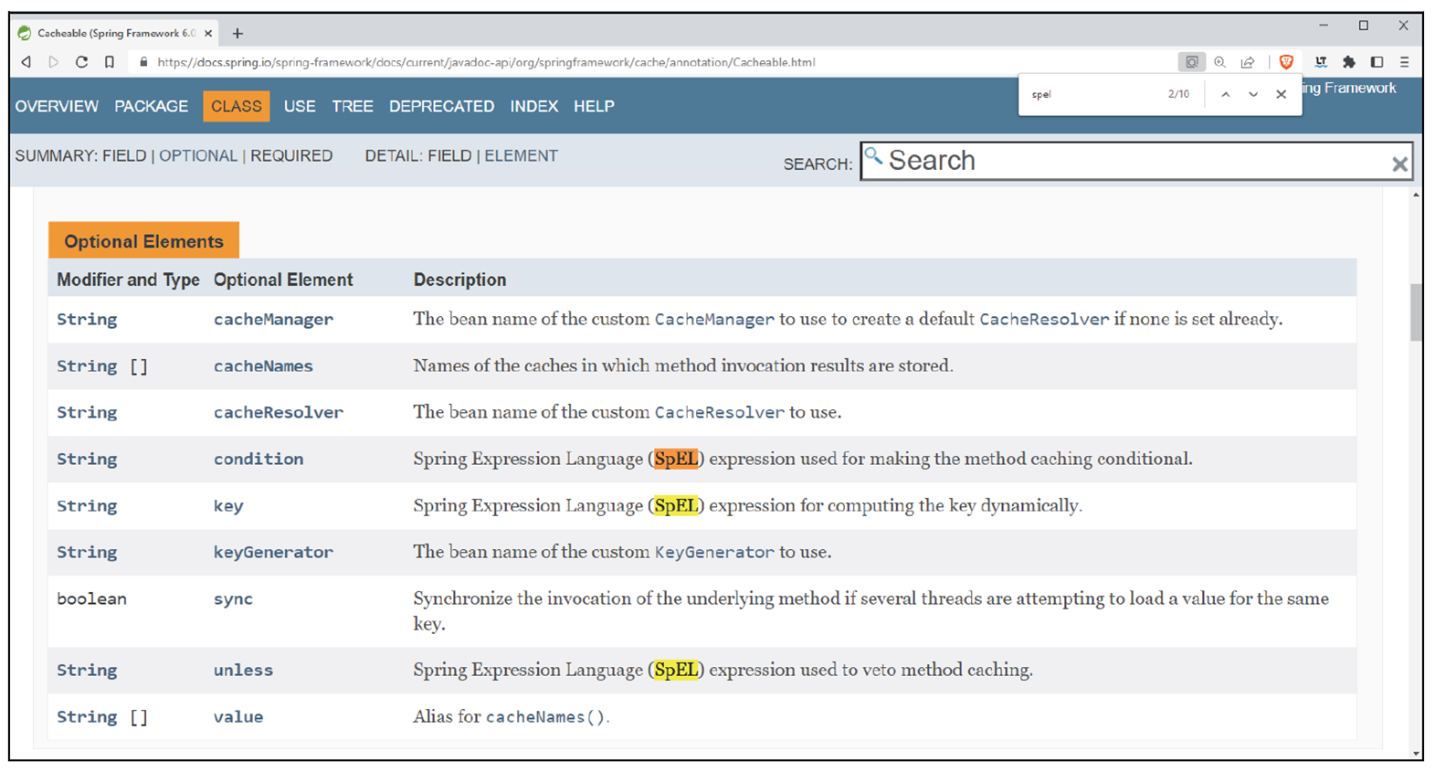Viewport: 1435px width, 772px height.
Task: Click the Description column header
Action: 459,280
